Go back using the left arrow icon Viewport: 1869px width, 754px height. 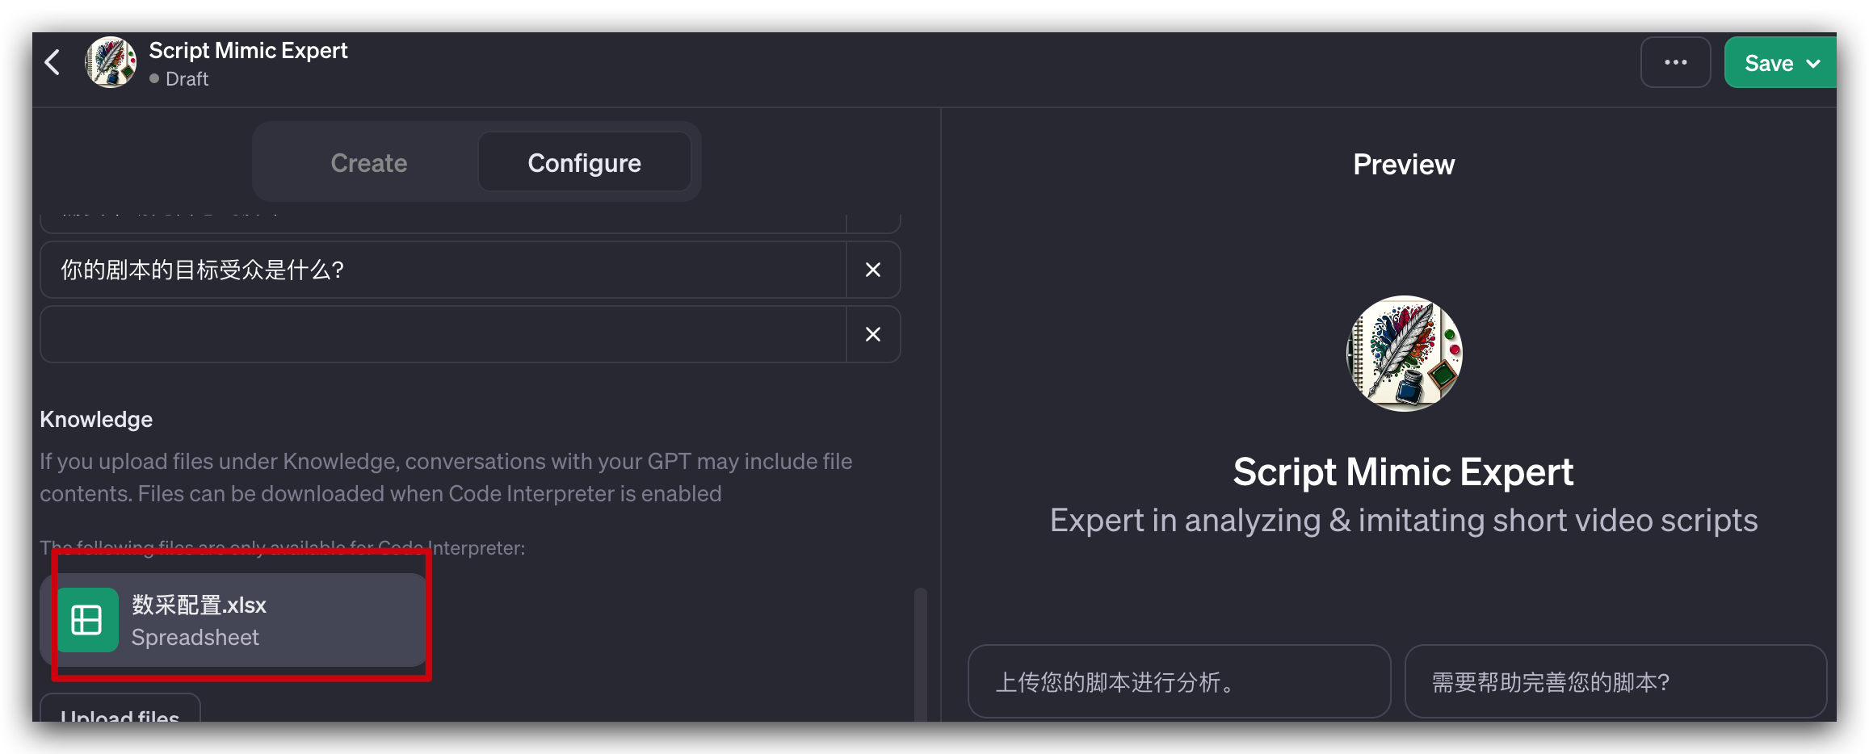(x=53, y=62)
